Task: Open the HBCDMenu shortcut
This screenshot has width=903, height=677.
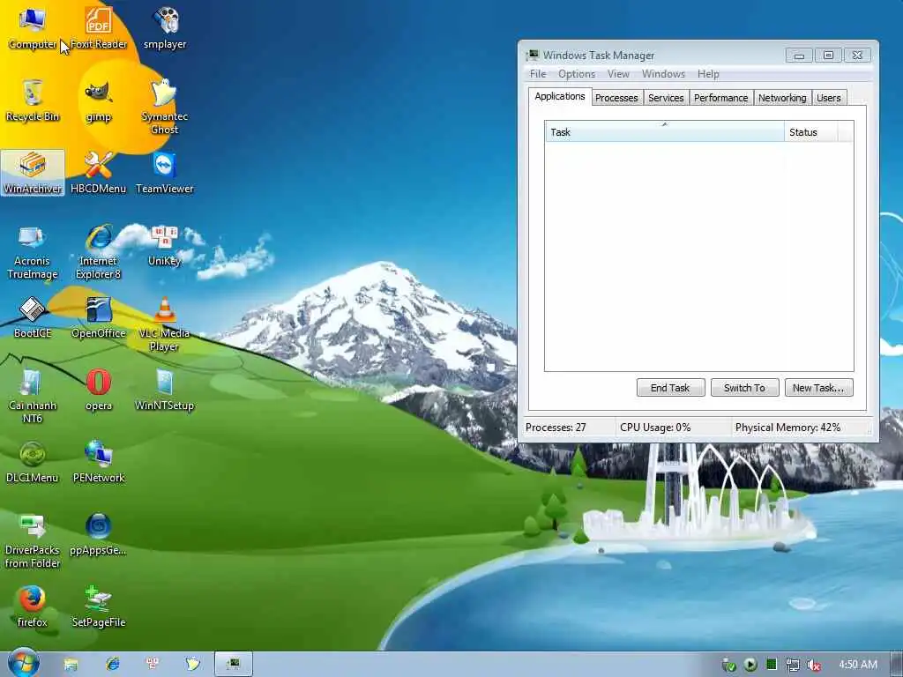Action: pyautogui.click(x=99, y=173)
